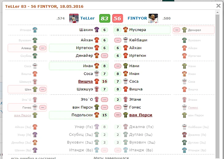This screenshot has height=159, width=224.
Task: Open the FINTYOR team link
Action: coord(137,18)
